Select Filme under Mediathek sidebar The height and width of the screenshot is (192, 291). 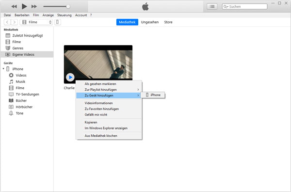[27, 42]
